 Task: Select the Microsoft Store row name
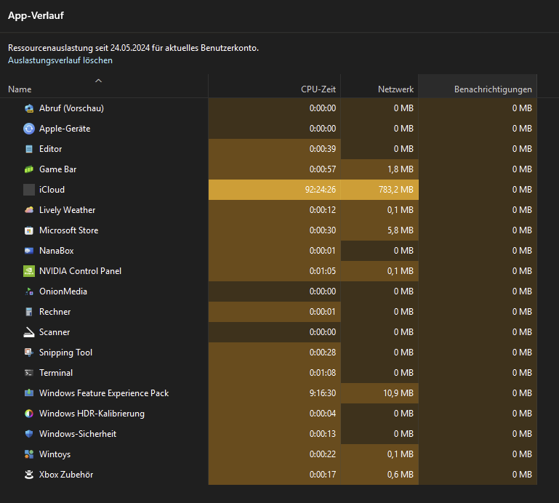coord(69,230)
